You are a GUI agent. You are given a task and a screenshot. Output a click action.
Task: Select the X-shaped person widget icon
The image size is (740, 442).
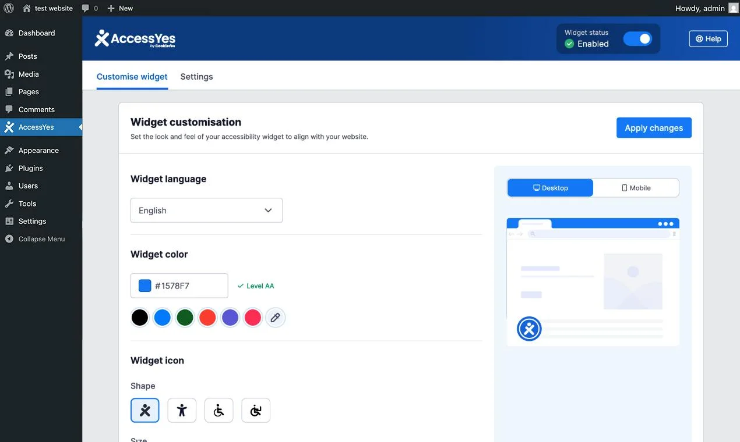click(145, 411)
